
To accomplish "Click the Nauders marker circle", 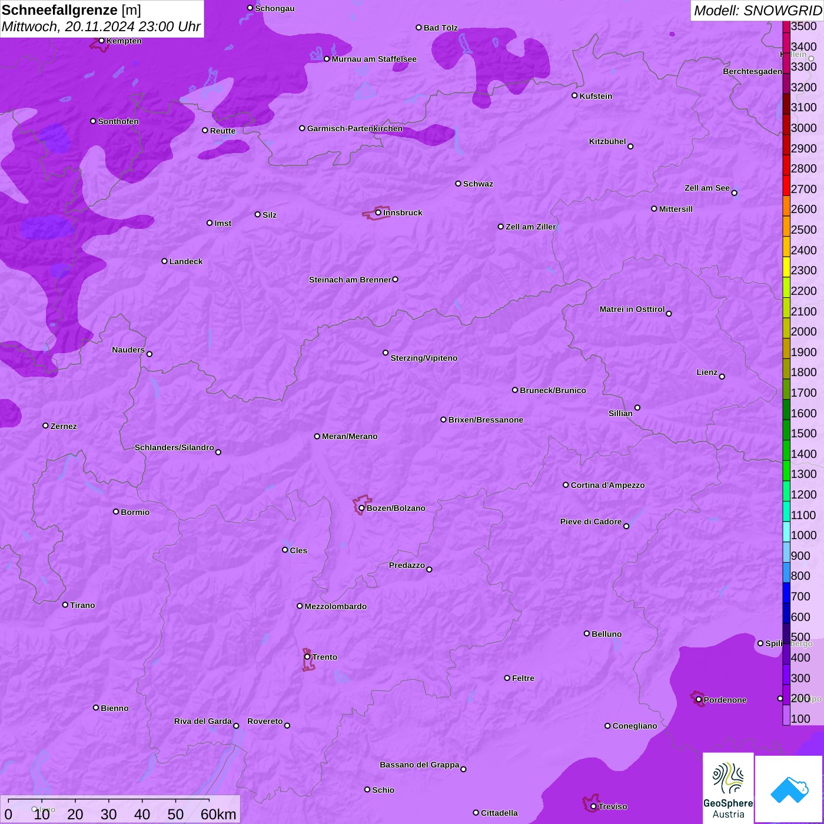I will click(149, 354).
